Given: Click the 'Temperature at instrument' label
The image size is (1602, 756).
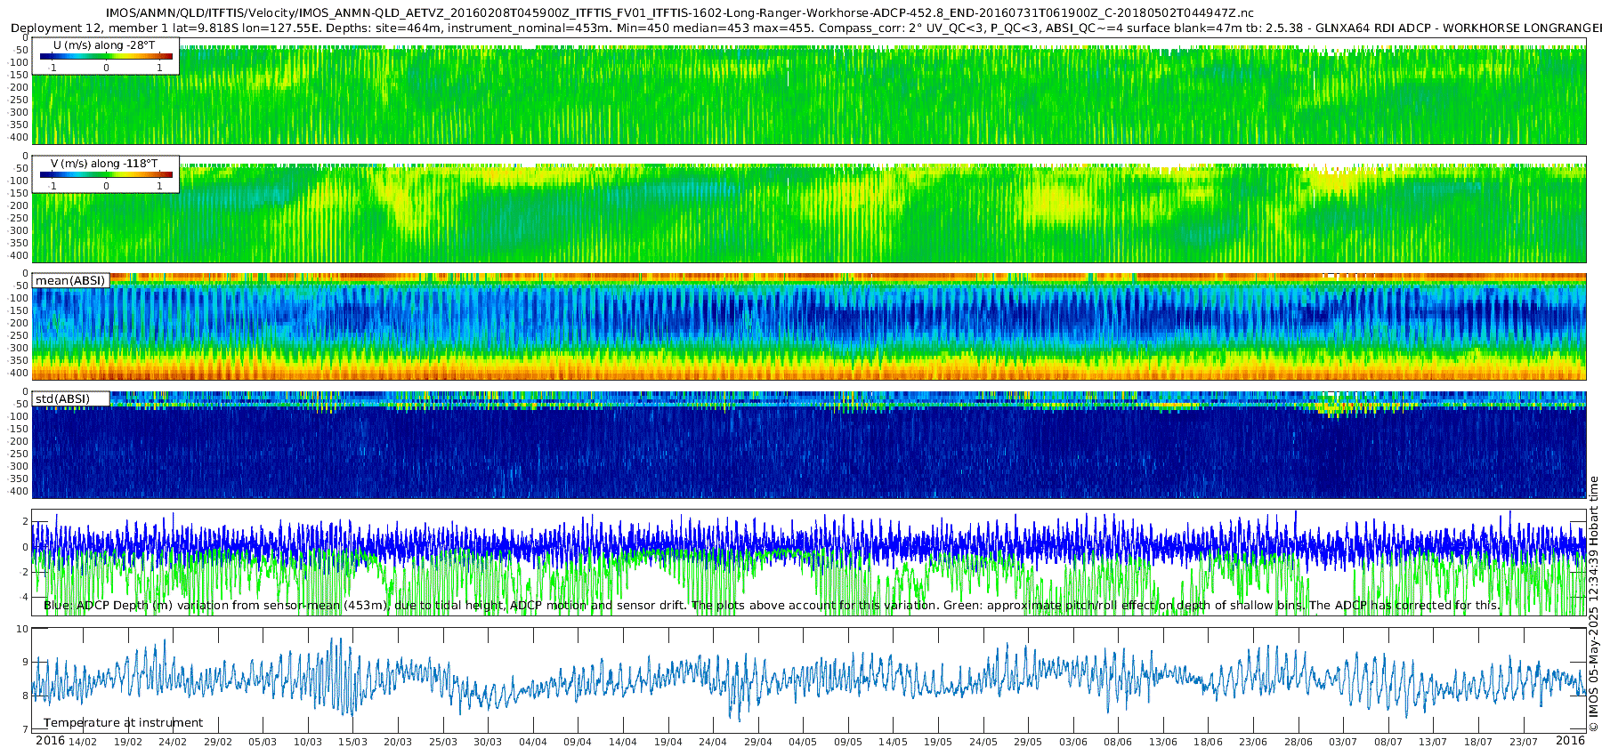Looking at the screenshot, I should click(123, 722).
